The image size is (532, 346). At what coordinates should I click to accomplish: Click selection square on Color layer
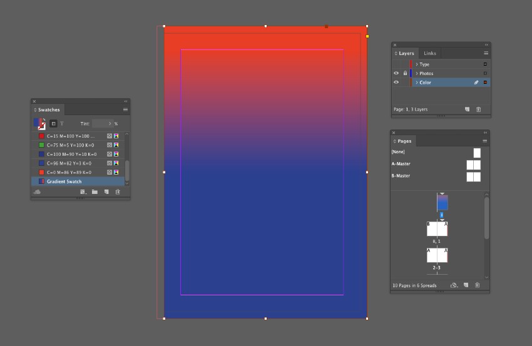[x=485, y=83]
